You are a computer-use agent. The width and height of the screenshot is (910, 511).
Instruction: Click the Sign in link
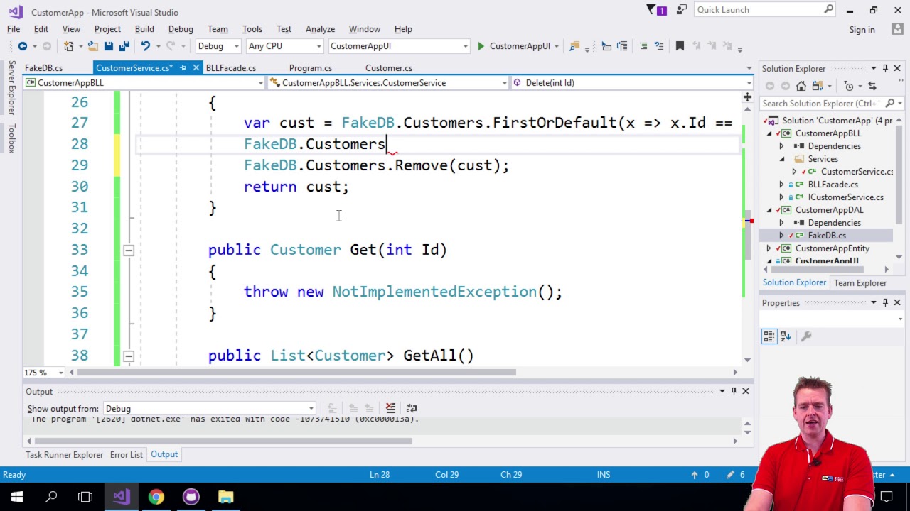[862, 30]
